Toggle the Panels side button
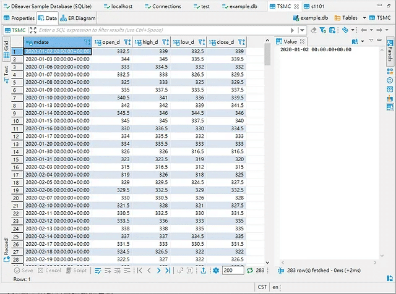 390,51
